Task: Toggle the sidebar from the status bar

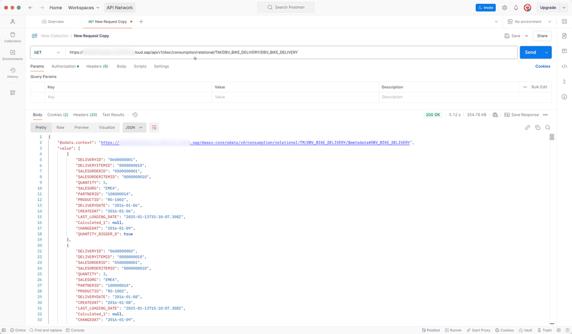Action: click(4, 330)
